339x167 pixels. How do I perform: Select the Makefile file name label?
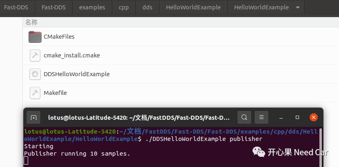tap(55, 93)
